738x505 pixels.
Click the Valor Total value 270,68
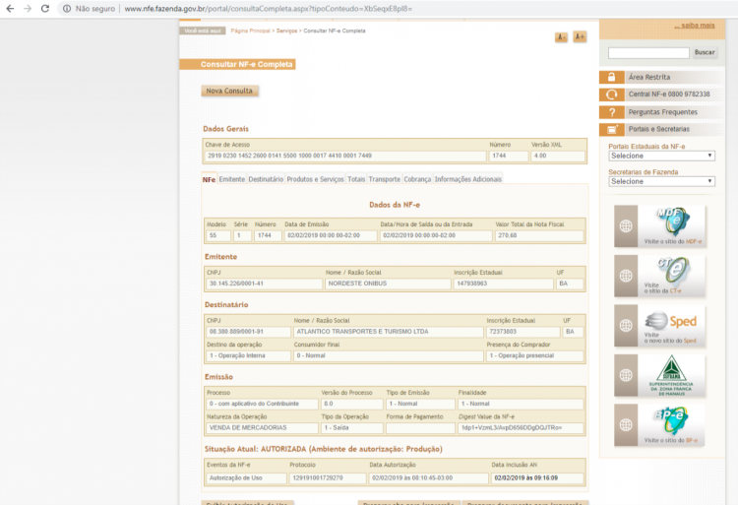pos(508,235)
